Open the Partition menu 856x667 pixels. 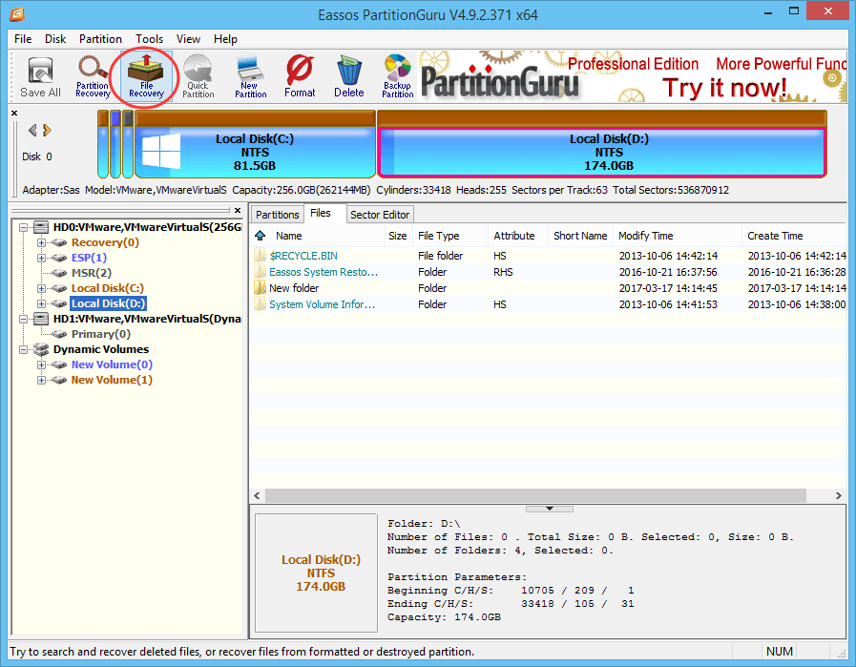coord(100,39)
